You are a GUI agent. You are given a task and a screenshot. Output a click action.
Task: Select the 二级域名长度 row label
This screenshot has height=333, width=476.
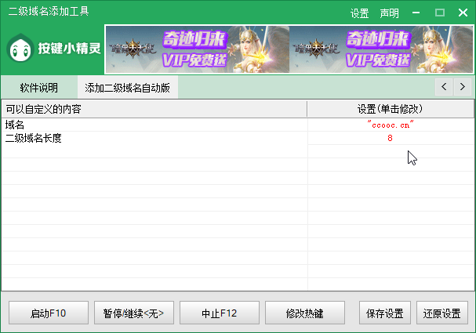[33, 138]
